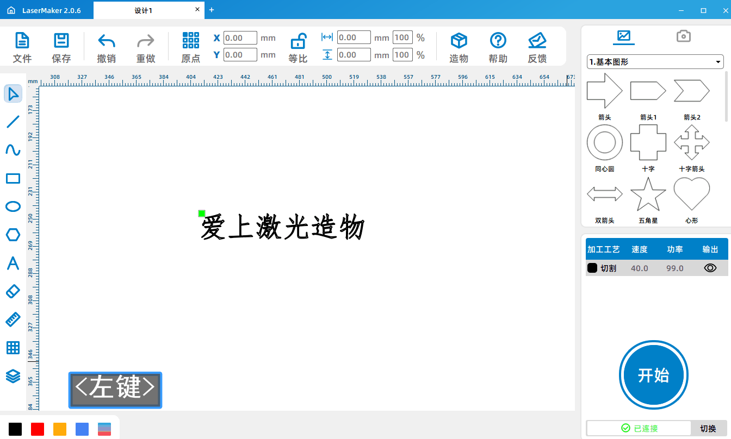Pick the black color swatch
Image resolution: width=731 pixels, height=439 pixels.
pyautogui.click(x=15, y=429)
